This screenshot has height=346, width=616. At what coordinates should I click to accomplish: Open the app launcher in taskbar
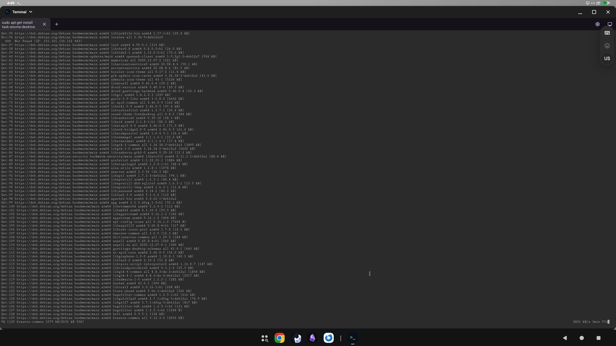[x=265, y=338]
